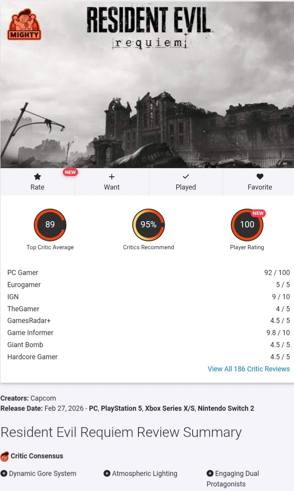Expand the Atmospheric Lighting plus icon
The image size is (294, 491).
107,473
